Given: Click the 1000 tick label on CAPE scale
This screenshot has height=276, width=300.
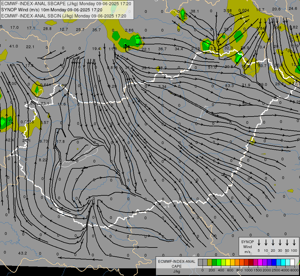Looking at the screenshot, I should [x=249, y=270].
